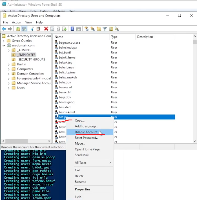Create a new group with toolbar icon
The height and width of the screenshot is (200, 197).
point(93,29)
